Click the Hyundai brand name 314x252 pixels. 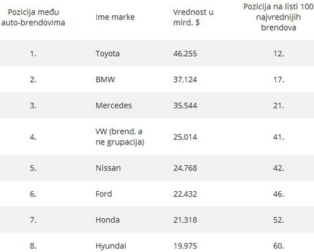[x=111, y=246]
